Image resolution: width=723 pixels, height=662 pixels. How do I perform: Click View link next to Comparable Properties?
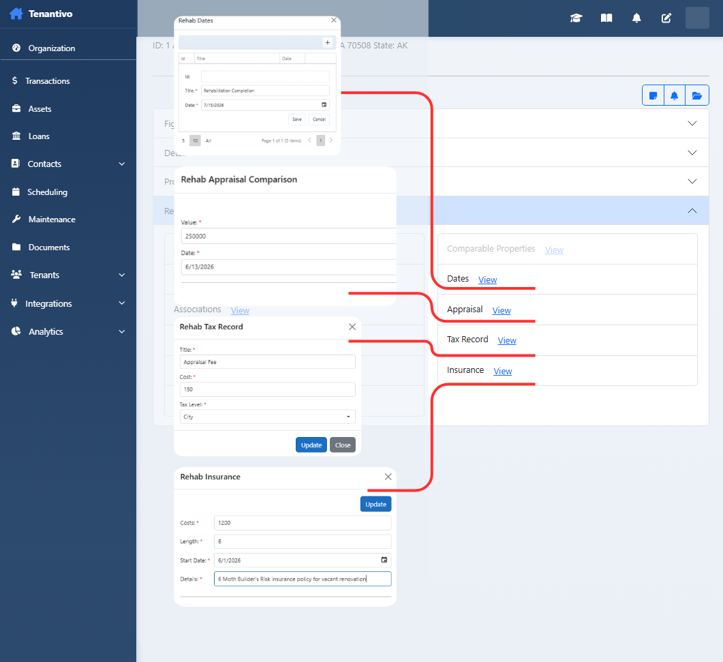[x=554, y=250]
